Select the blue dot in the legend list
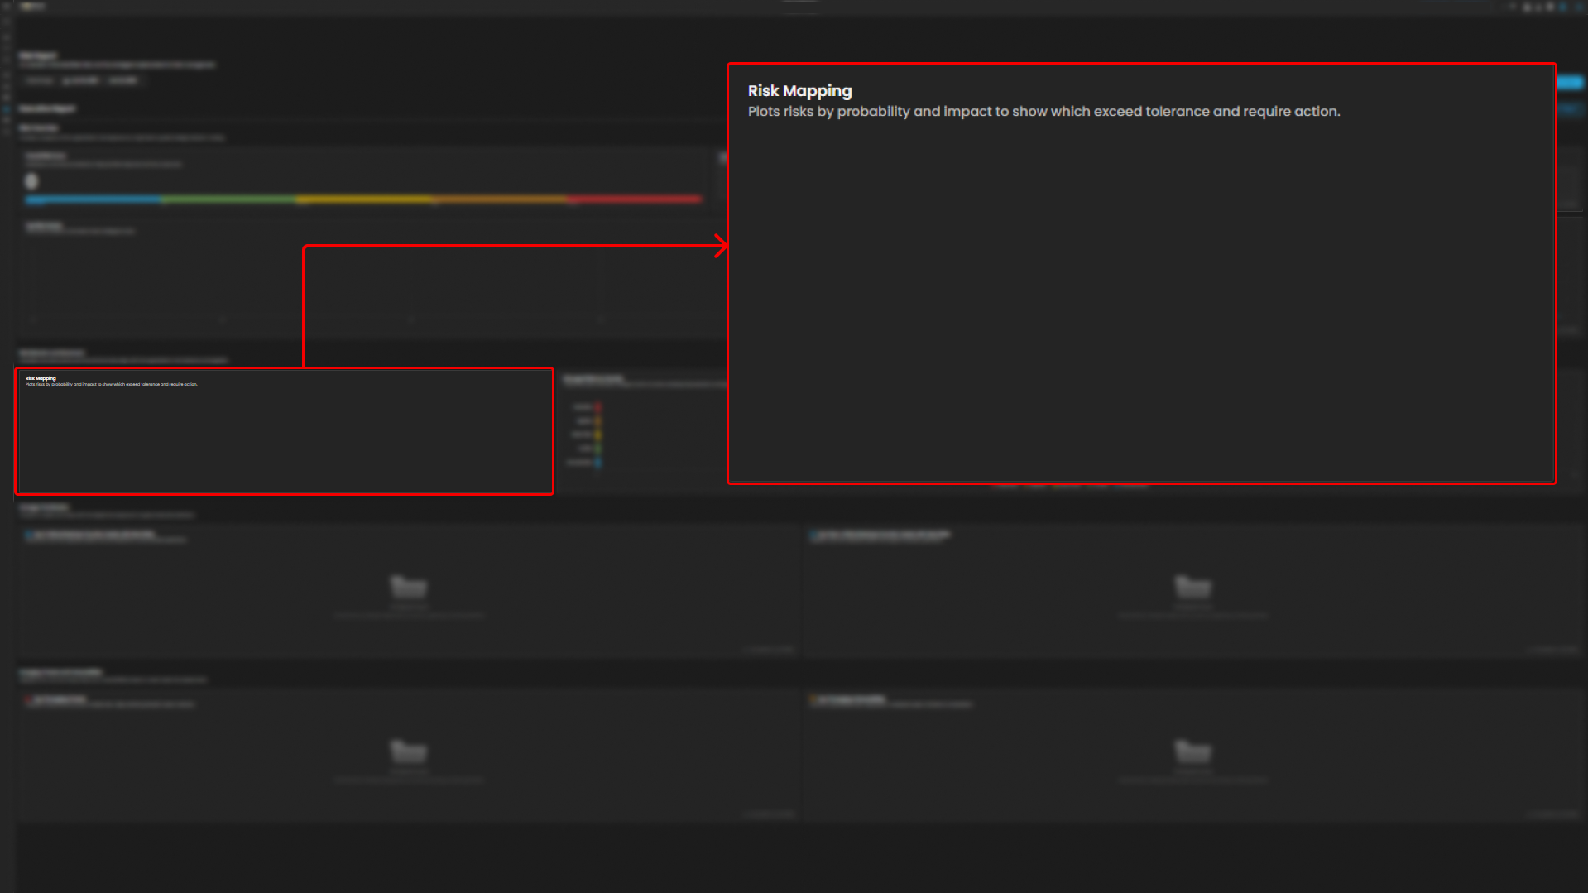 pyautogui.click(x=597, y=463)
